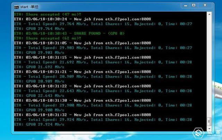
Task: Click the 10:31:21 New job line
Action: [83, 72]
